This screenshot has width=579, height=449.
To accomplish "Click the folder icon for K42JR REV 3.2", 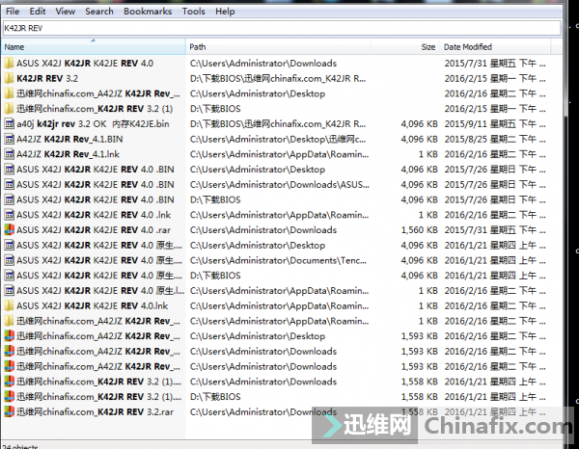I will point(10,78).
